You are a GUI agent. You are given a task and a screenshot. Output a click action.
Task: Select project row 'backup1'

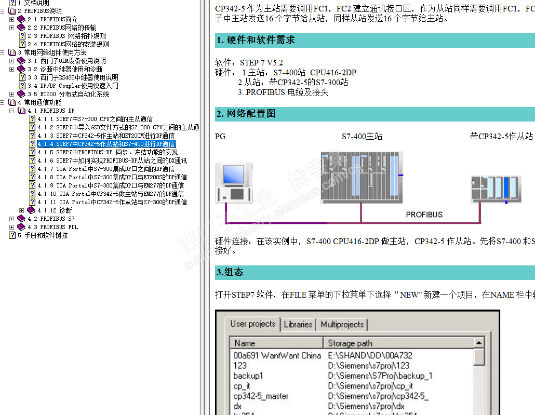pos(248,376)
